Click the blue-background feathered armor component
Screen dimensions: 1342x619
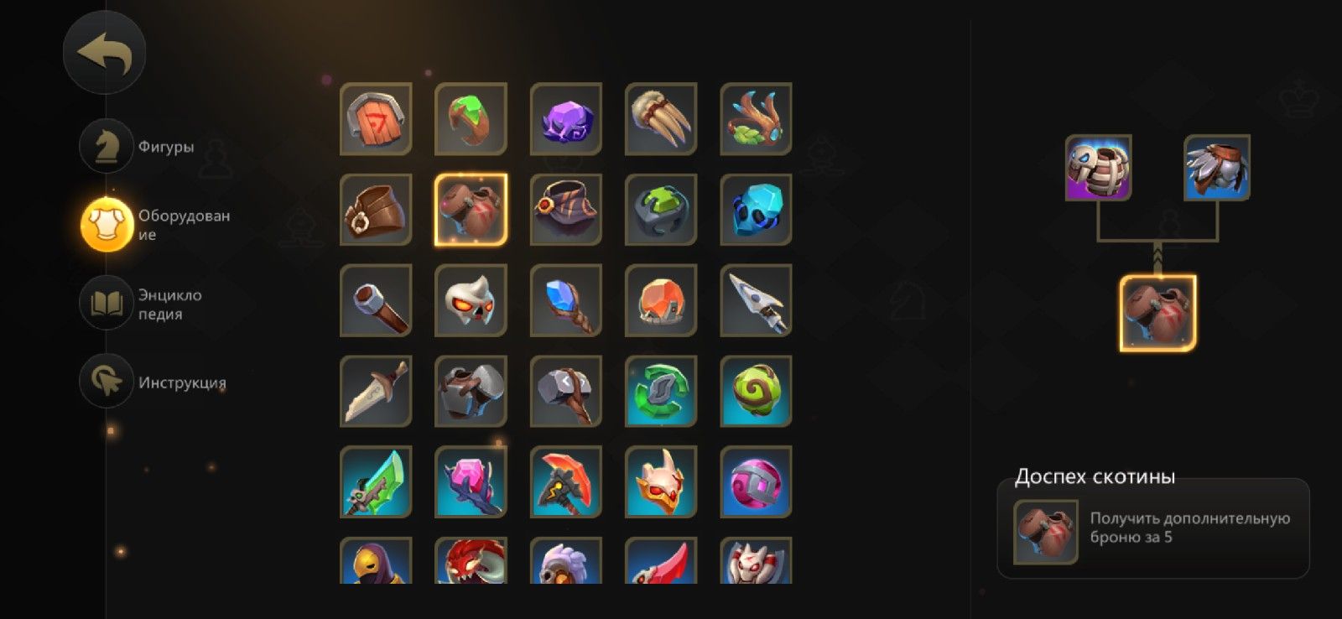(1217, 168)
